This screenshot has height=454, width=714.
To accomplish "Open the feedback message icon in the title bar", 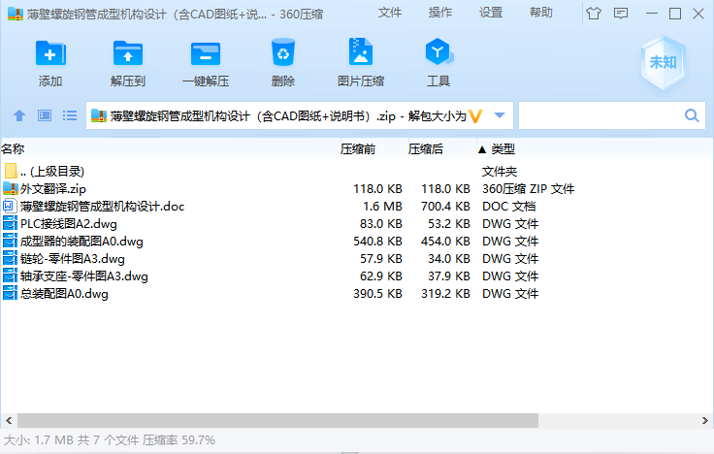I will [621, 14].
